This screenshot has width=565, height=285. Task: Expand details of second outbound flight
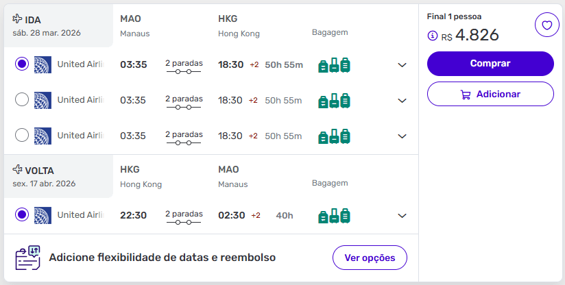click(402, 101)
